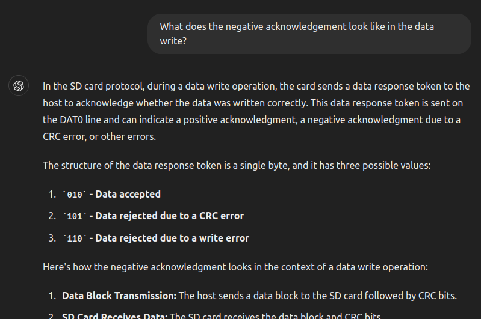This screenshot has width=481, height=319.
Task: Click the word 'write?' in the user message
Action: click(x=173, y=42)
